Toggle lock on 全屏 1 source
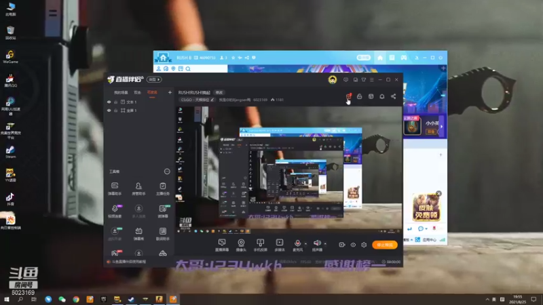Image resolution: width=543 pixels, height=305 pixels. (x=115, y=110)
